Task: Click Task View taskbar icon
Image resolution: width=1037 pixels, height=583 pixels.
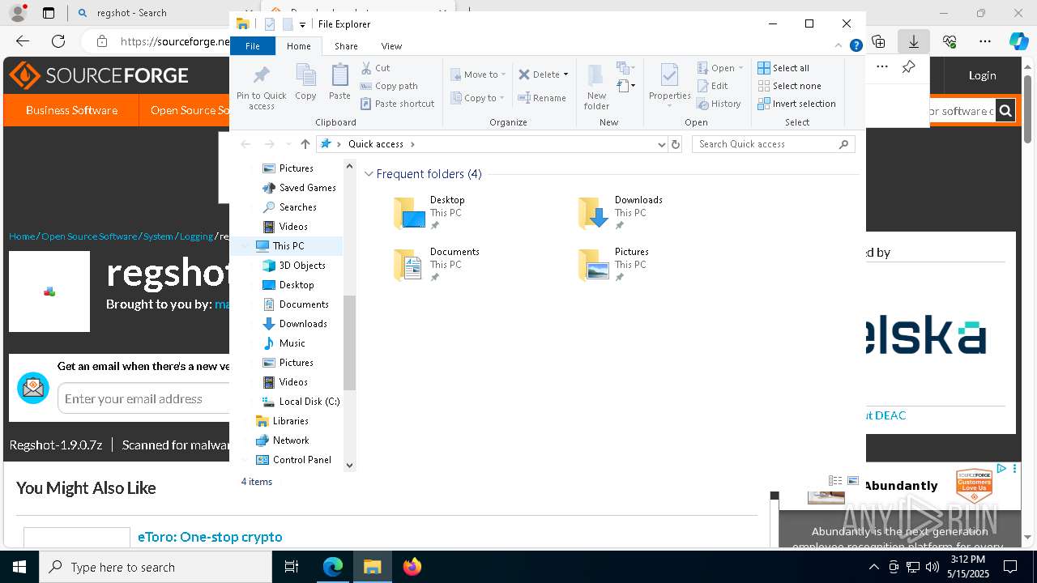Action: pyautogui.click(x=292, y=567)
